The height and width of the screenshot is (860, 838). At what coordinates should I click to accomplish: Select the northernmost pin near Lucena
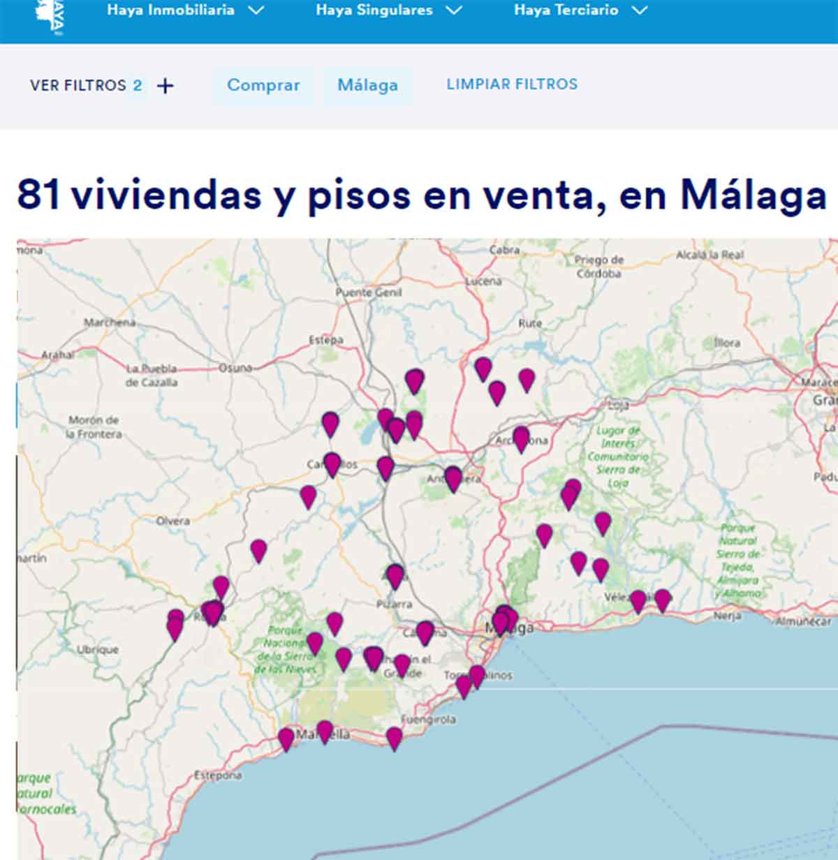point(482,366)
